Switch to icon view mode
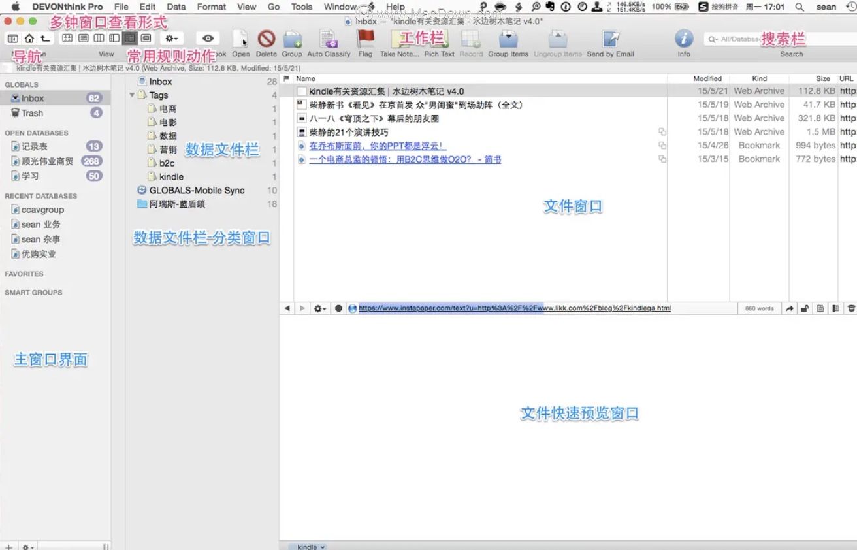 click(67, 39)
